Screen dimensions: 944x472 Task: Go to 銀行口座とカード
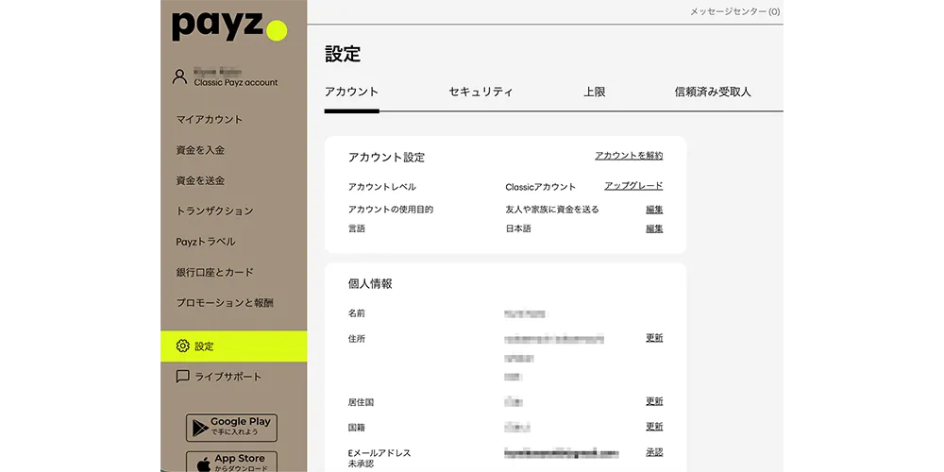pyautogui.click(x=214, y=272)
